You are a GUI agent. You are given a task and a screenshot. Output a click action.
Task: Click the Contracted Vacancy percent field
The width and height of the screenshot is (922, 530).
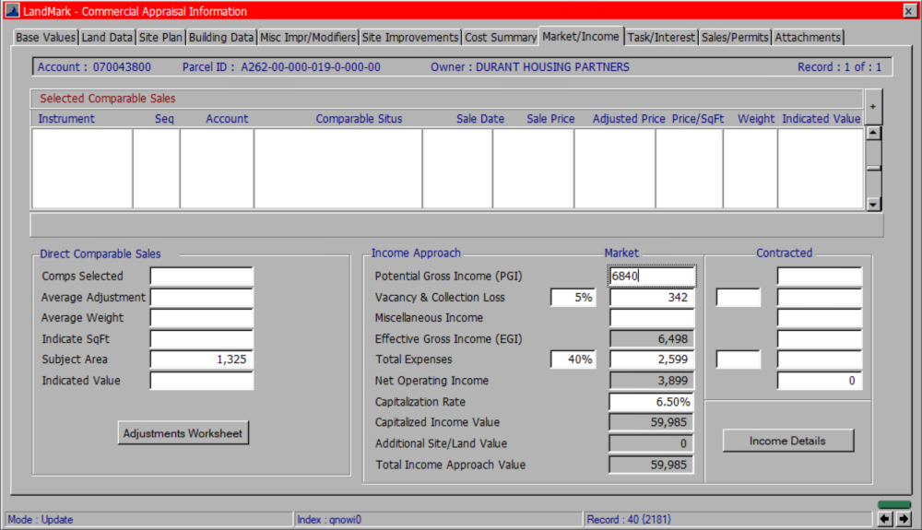coord(738,297)
